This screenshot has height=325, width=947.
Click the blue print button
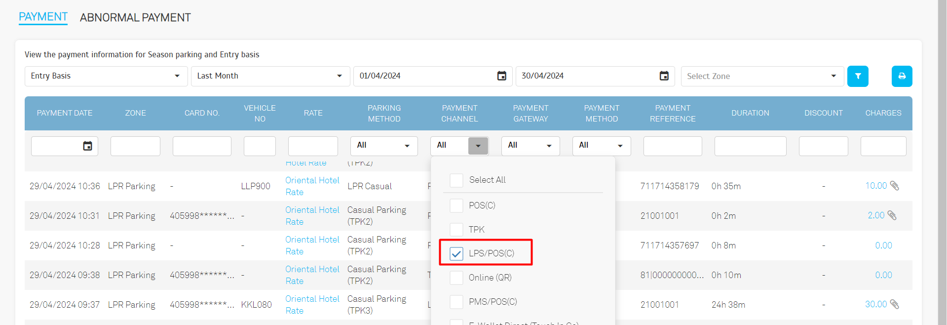(x=902, y=76)
